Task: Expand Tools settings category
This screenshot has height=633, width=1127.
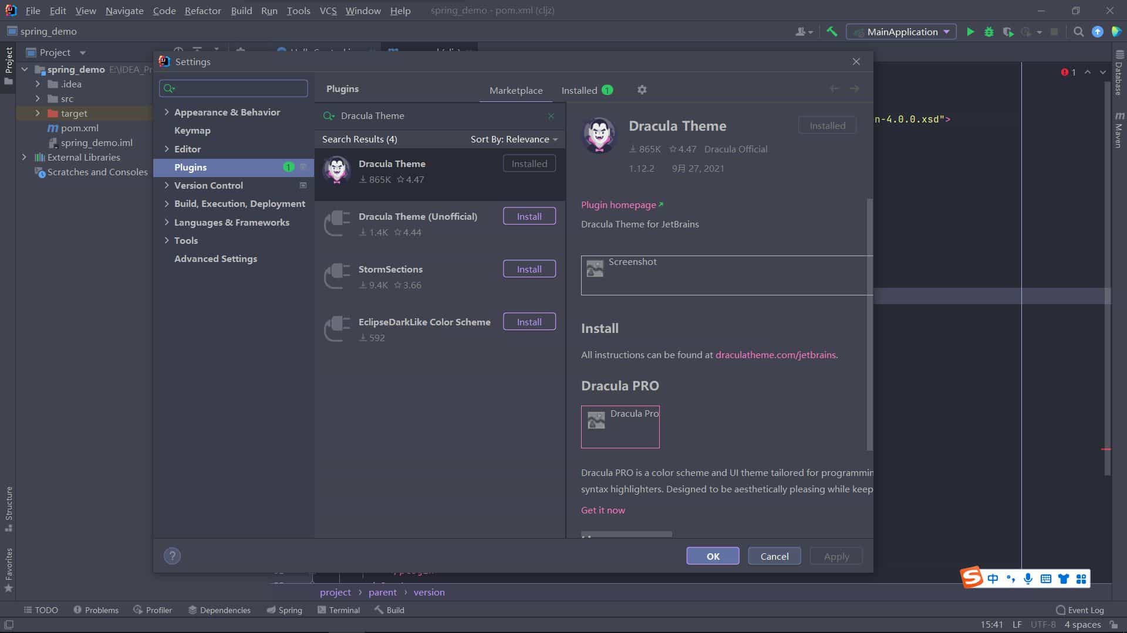Action: click(167, 240)
